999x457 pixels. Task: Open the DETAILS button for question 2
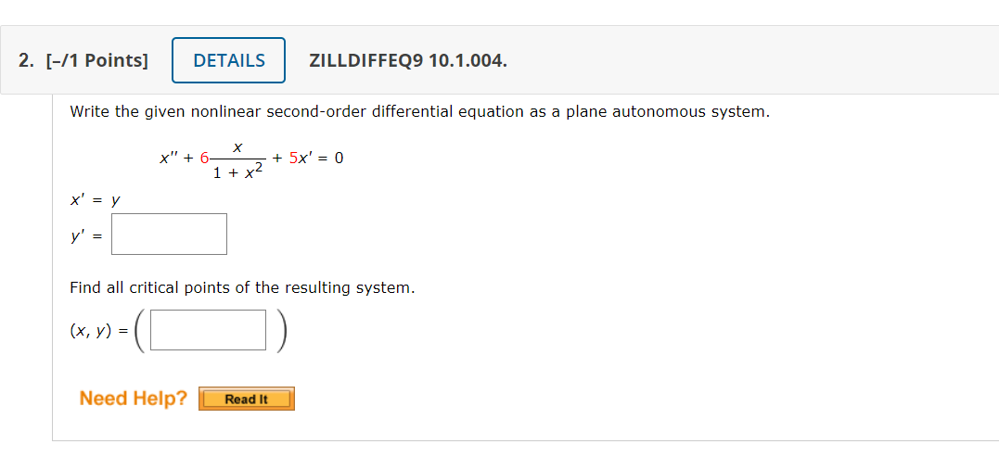click(x=228, y=60)
